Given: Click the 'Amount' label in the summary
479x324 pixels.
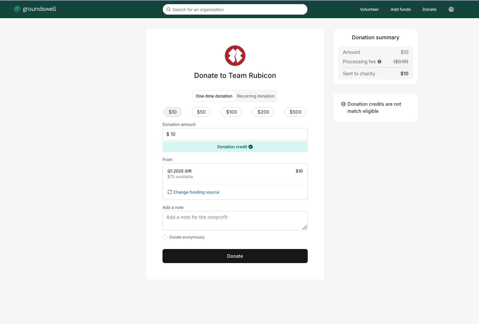Looking at the screenshot, I should coord(351,52).
